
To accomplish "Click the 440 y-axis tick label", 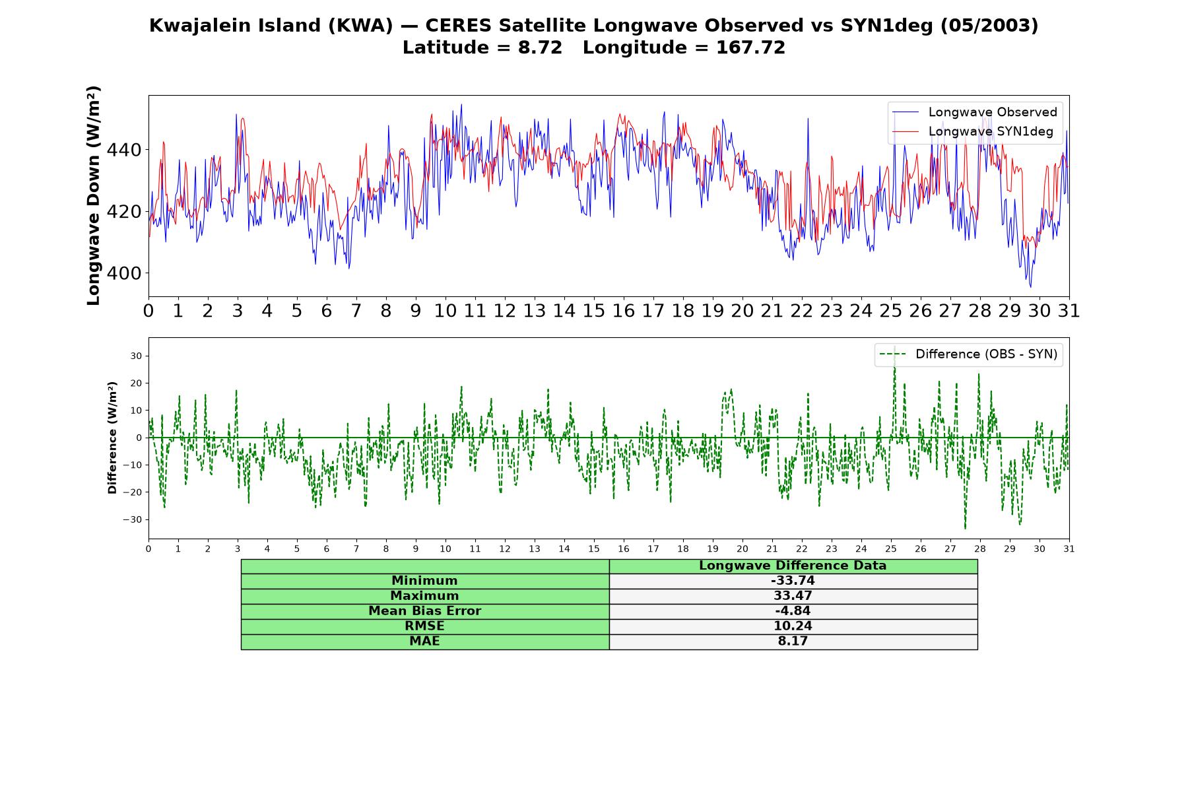I will click(124, 150).
